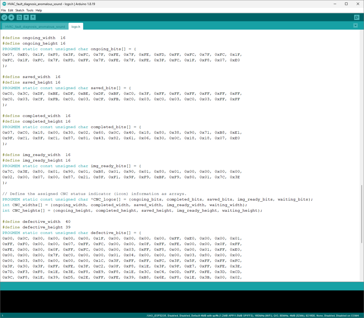Open the Tools menu

[30, 10]
